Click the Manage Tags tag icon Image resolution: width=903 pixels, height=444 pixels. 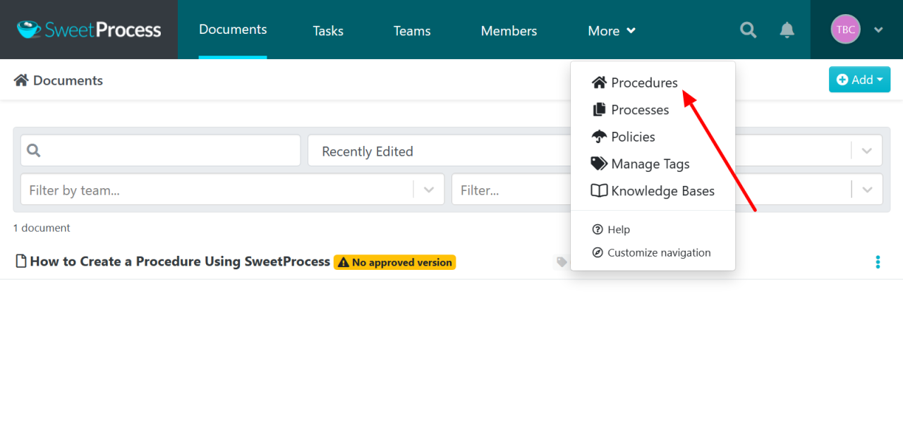point(599,164)
